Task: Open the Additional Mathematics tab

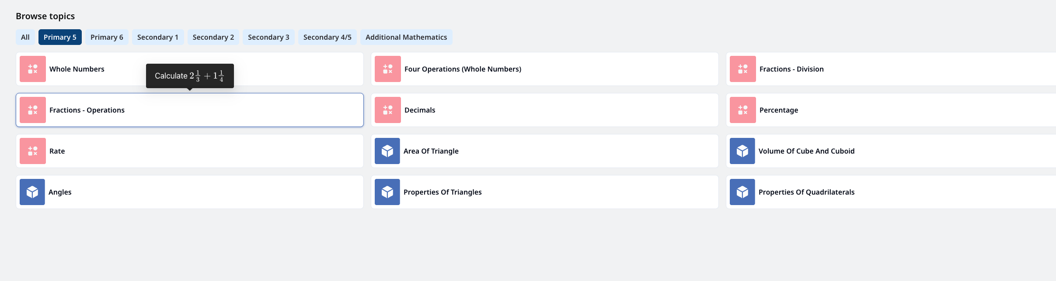Action: pos(406,37)
